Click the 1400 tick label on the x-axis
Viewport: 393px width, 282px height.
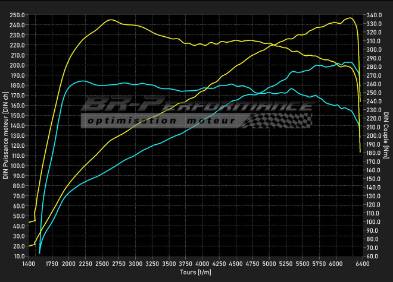tap(29, 263)
